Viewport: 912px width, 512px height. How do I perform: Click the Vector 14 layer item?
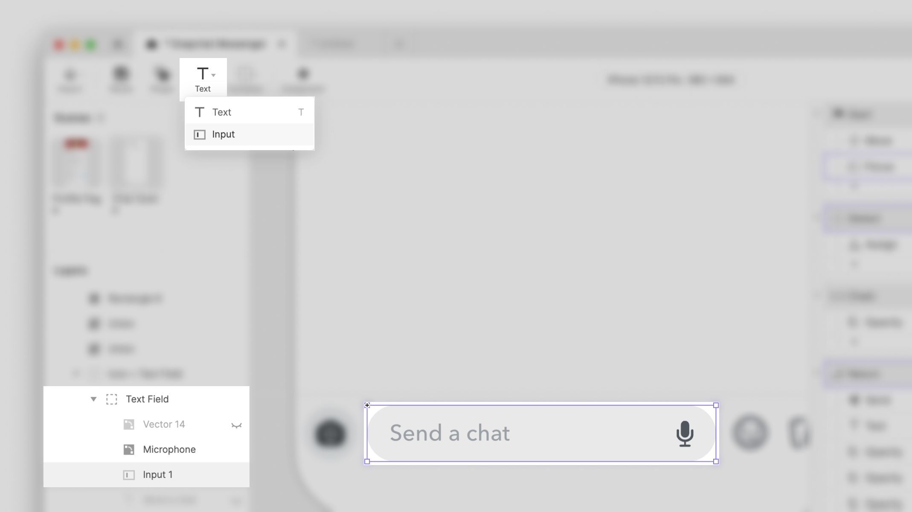click(x=163, y=424)
